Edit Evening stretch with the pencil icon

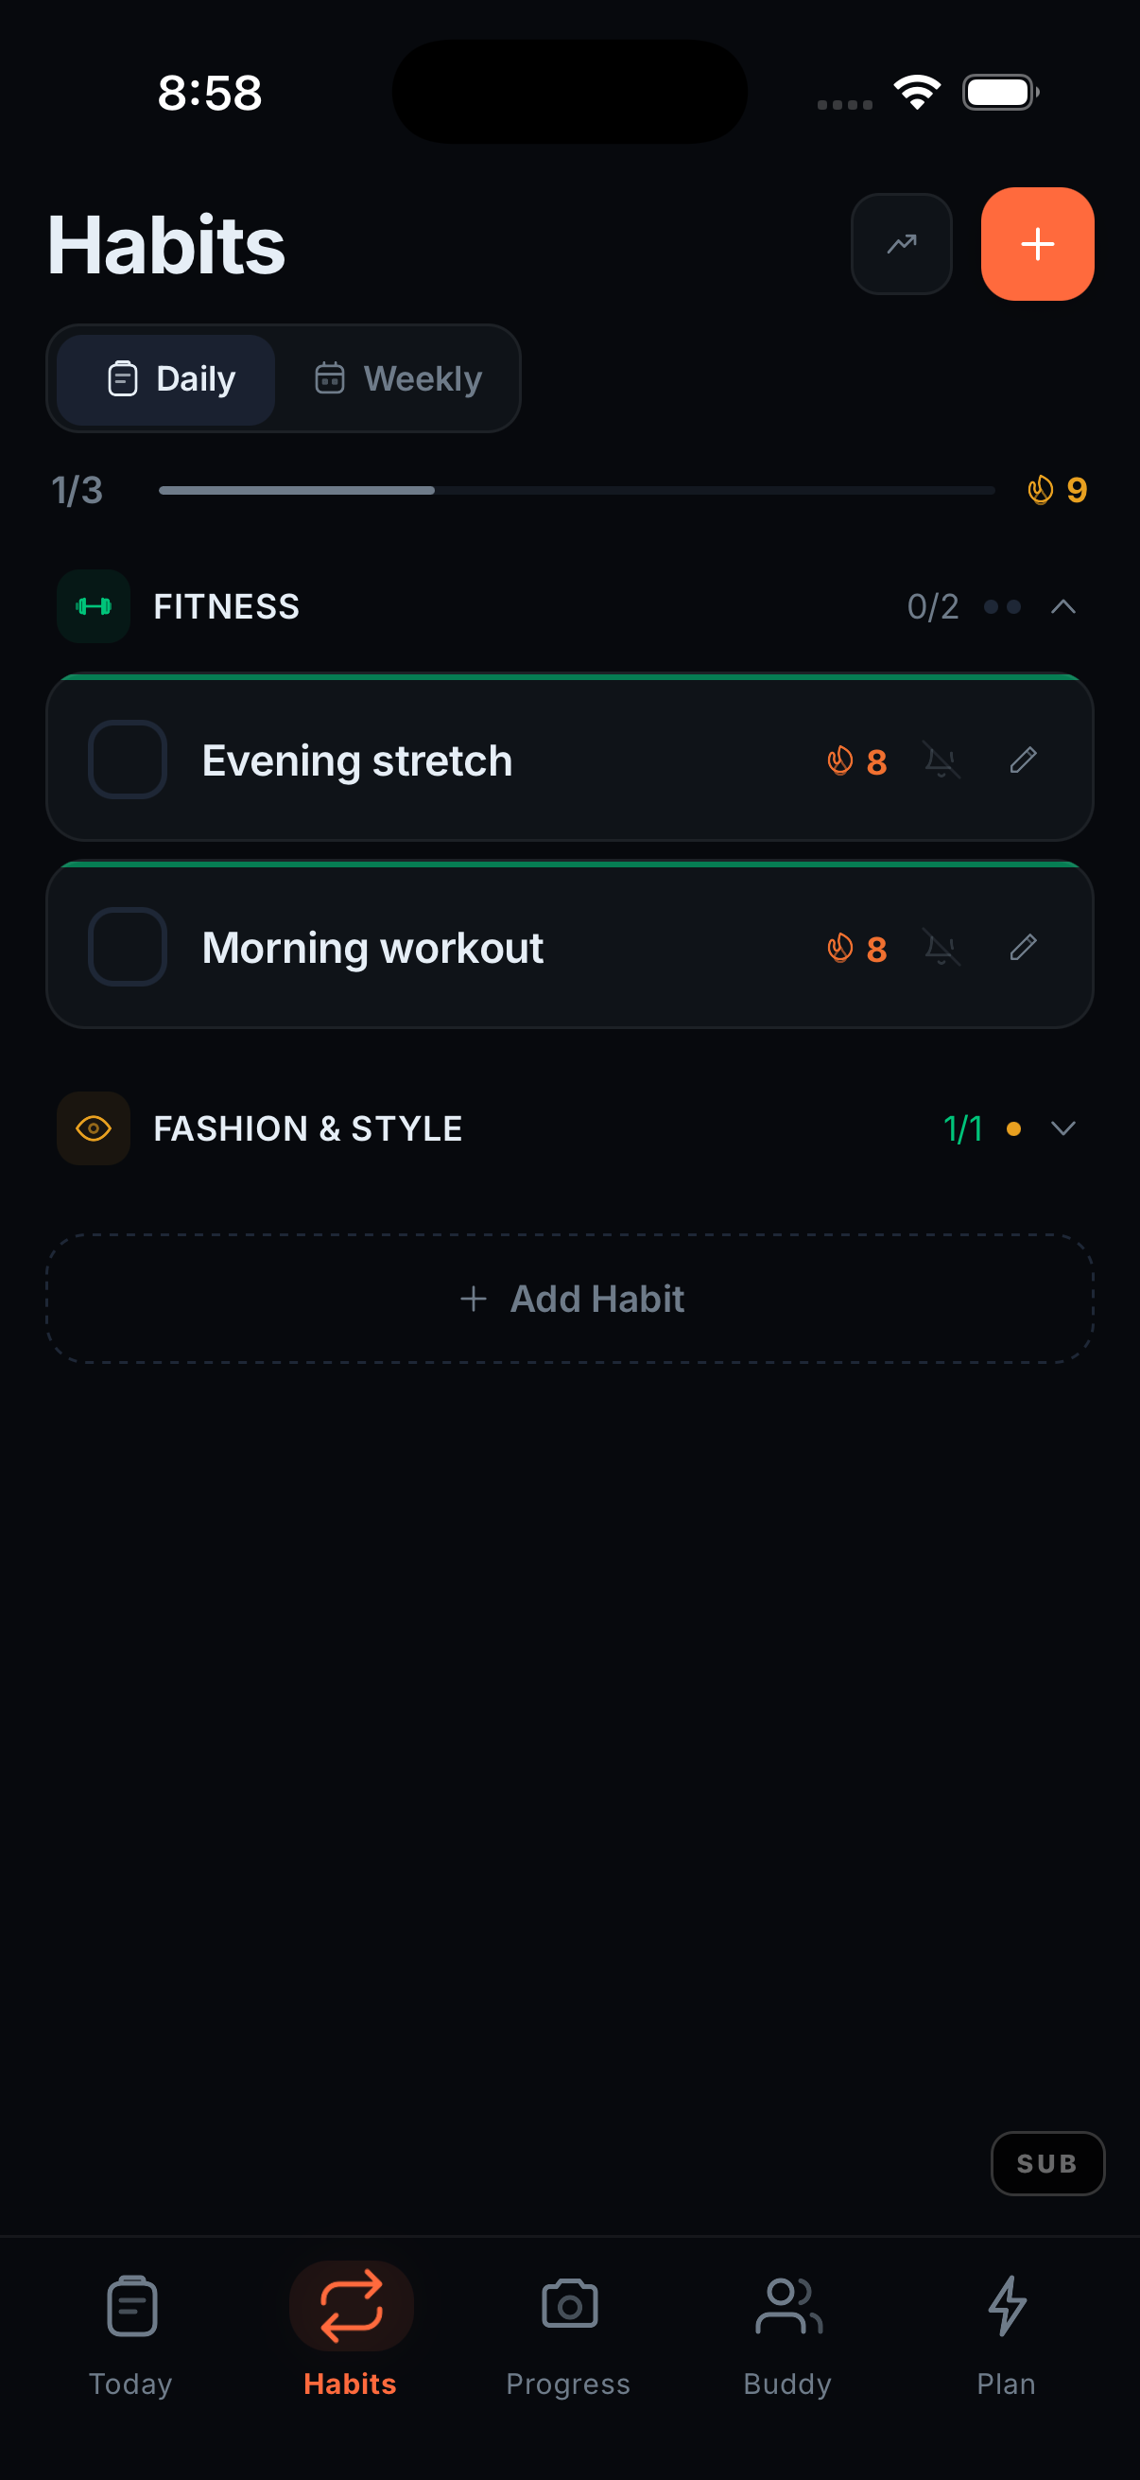click(1023, 760)
